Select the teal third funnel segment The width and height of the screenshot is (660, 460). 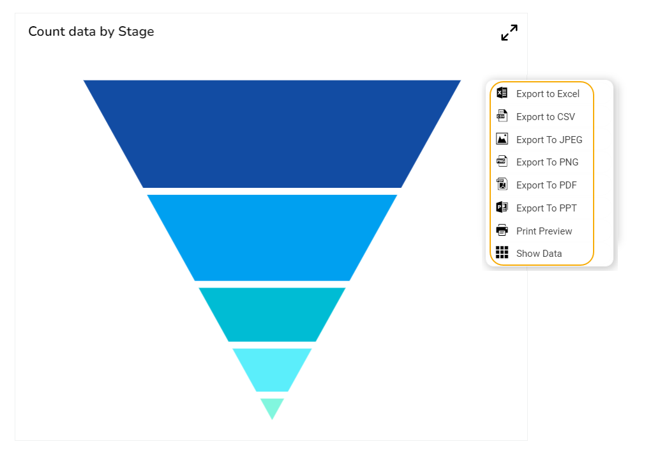click(272, 314)
